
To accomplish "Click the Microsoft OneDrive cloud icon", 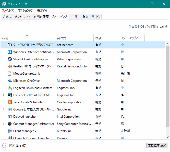I will (10, 81).
